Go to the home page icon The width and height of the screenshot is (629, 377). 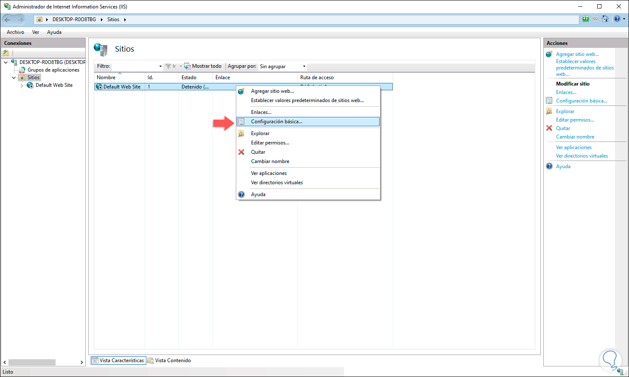[x=605, y=19]
